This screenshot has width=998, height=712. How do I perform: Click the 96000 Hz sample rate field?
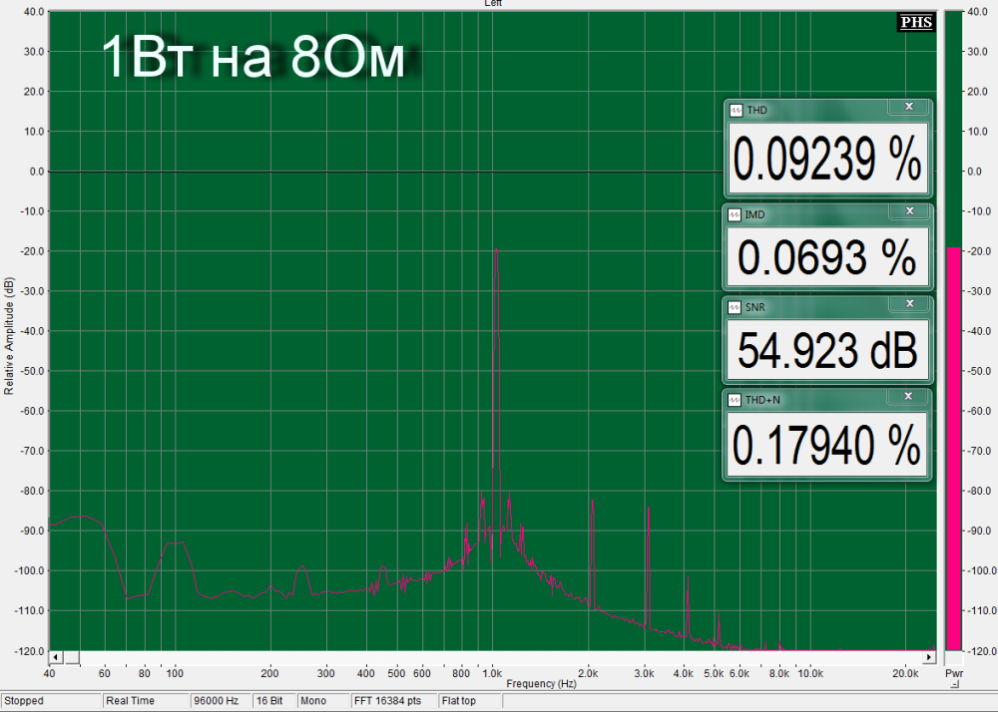click(220, 701)
